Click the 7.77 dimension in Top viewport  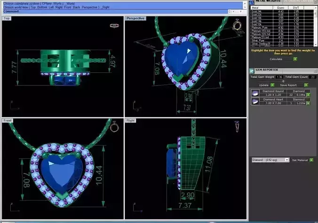(14, 68)
